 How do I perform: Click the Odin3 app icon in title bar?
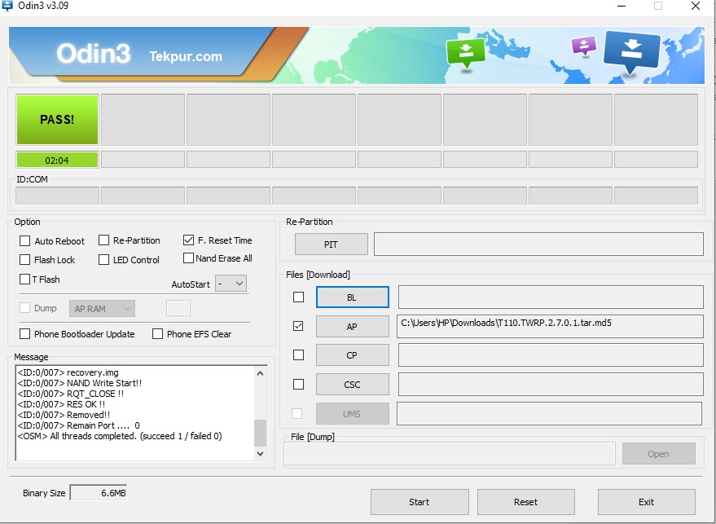7,6
